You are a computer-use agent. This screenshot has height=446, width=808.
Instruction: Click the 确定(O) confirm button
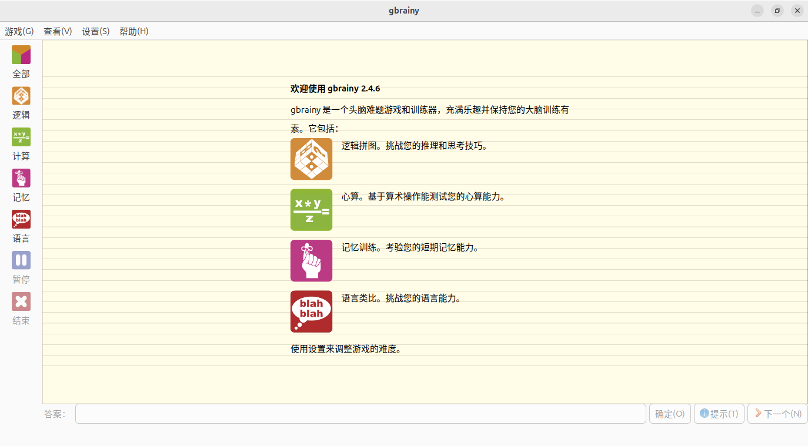[x=670, y=414]
